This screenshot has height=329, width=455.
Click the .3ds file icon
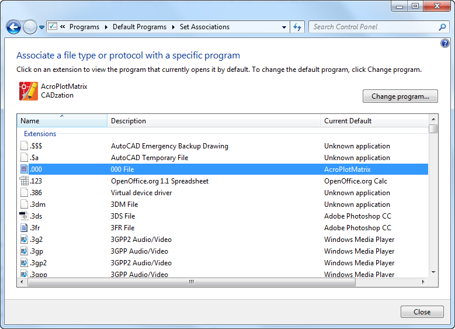[x=24, y=216]
